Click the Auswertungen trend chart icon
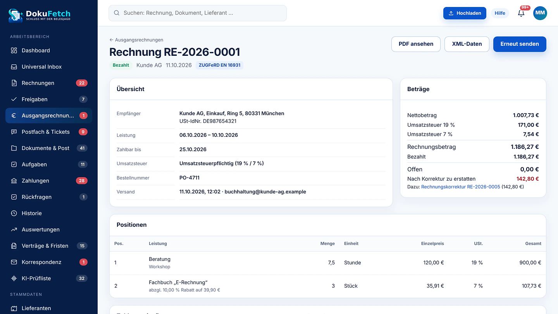 pyautogui.click(x=14, y=229)
